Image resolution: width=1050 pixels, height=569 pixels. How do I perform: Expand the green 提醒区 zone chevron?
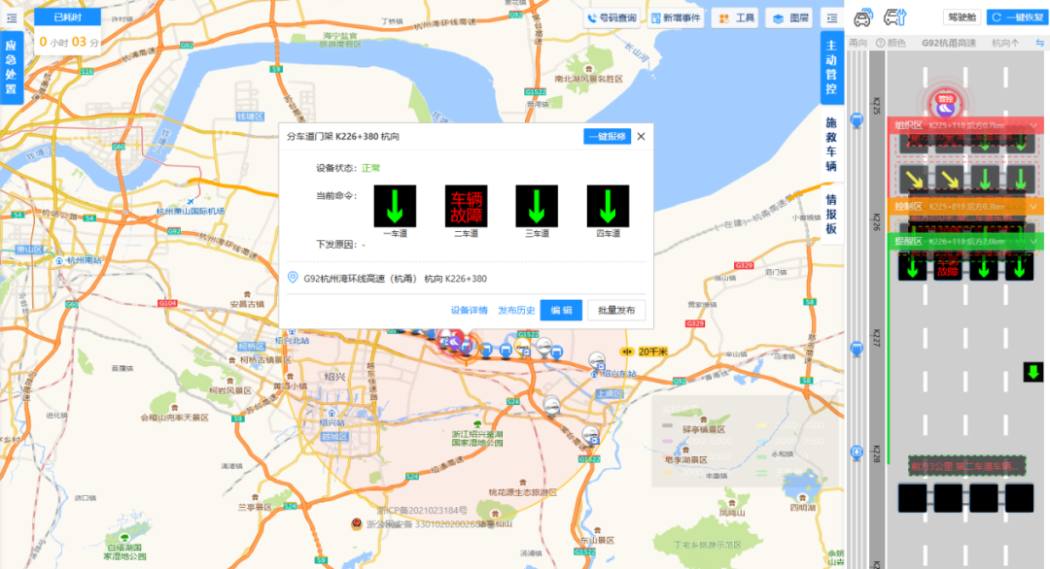coord(1033,241)
